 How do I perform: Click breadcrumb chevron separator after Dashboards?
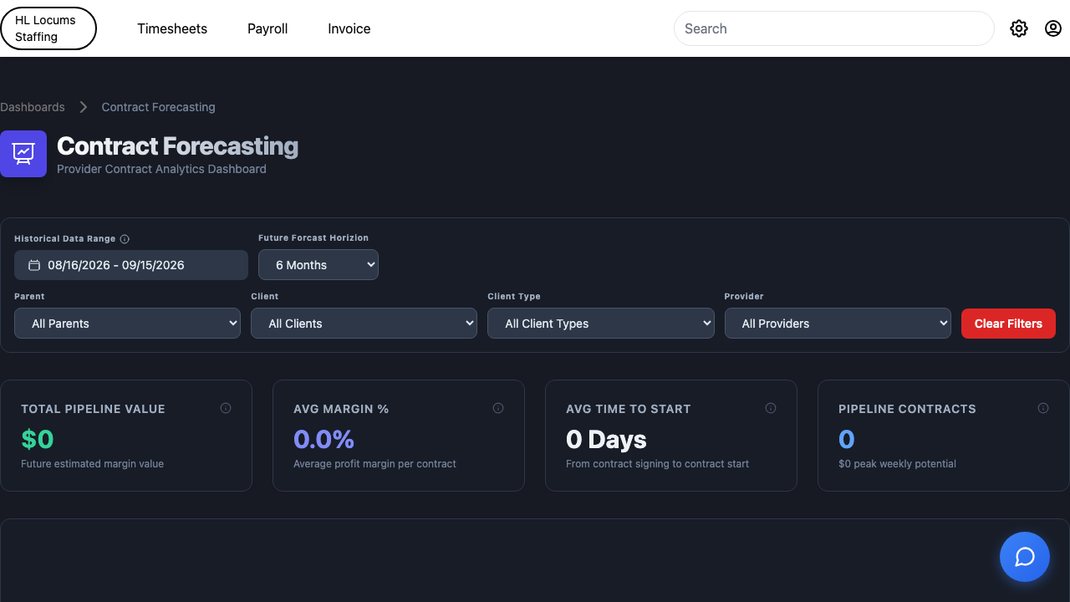(x=84, y=107)
